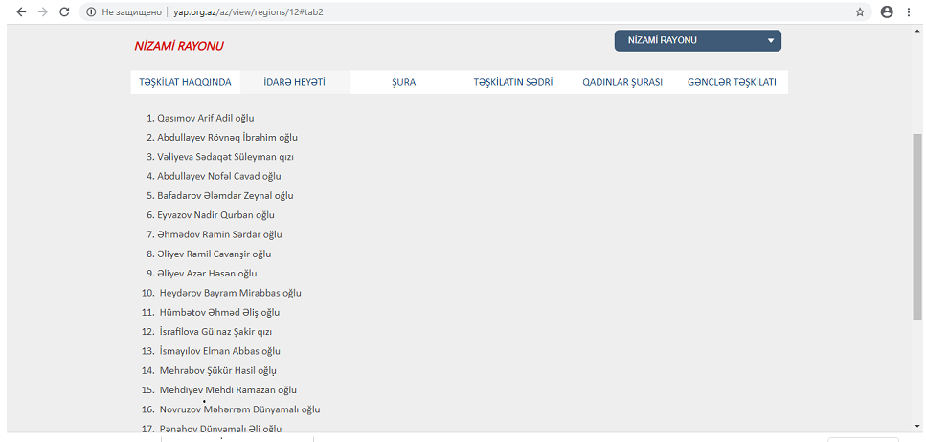The height and width of the screenshot is (442, 926).
Task: Click list entry Heydərov Bayram Mirabbas oğlu
Action: tap(229, 293)
